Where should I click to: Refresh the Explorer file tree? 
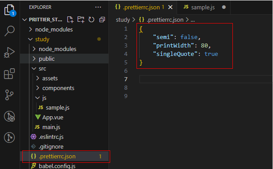click(x=91, y=20)
